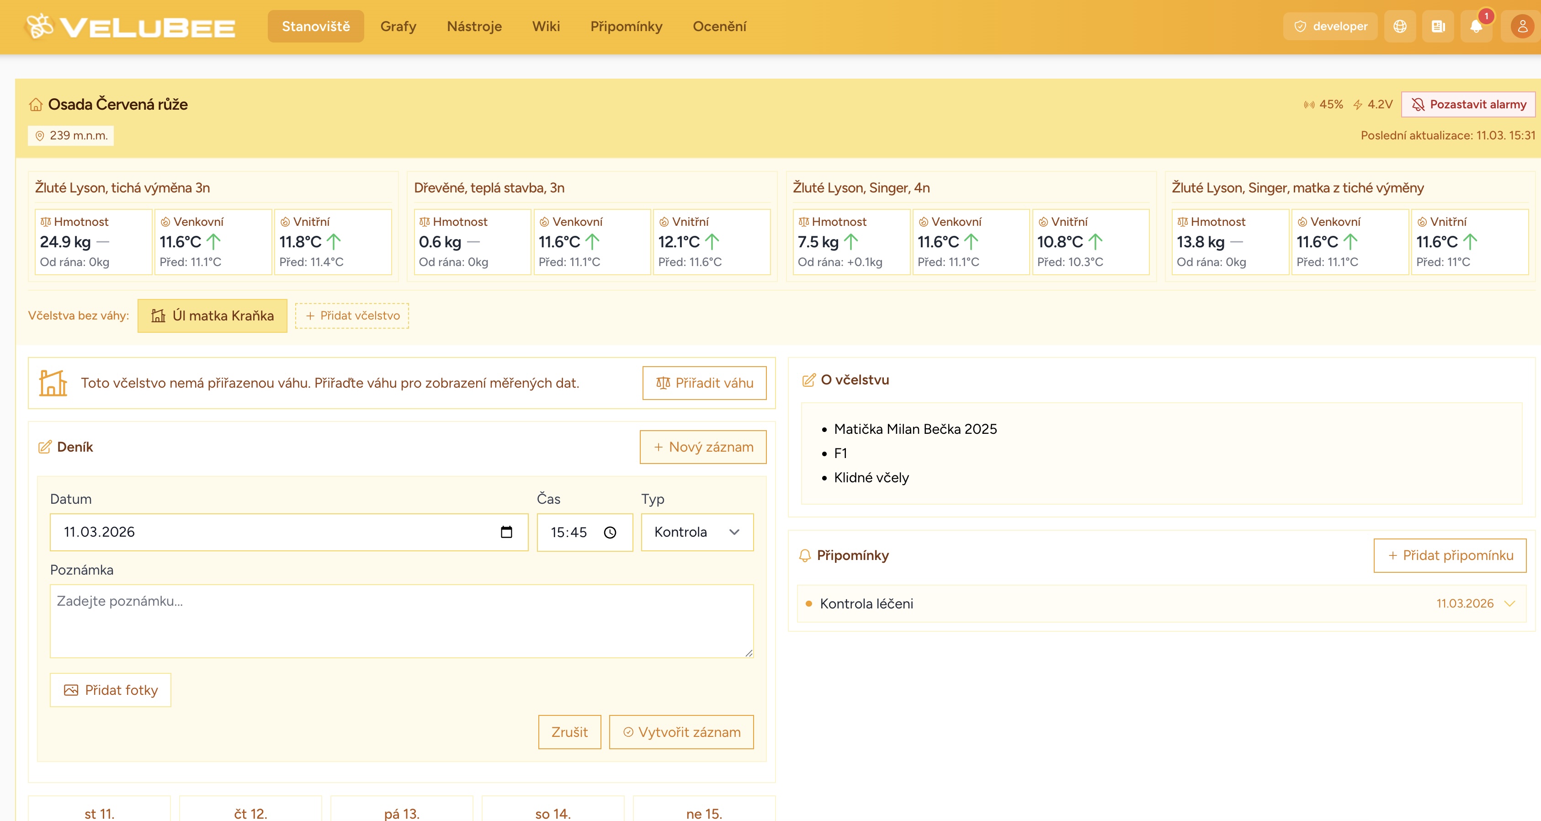Click the Vytvořit záznam button
The height and width of the screenshot is (821, 1541).
coord(681,732)
